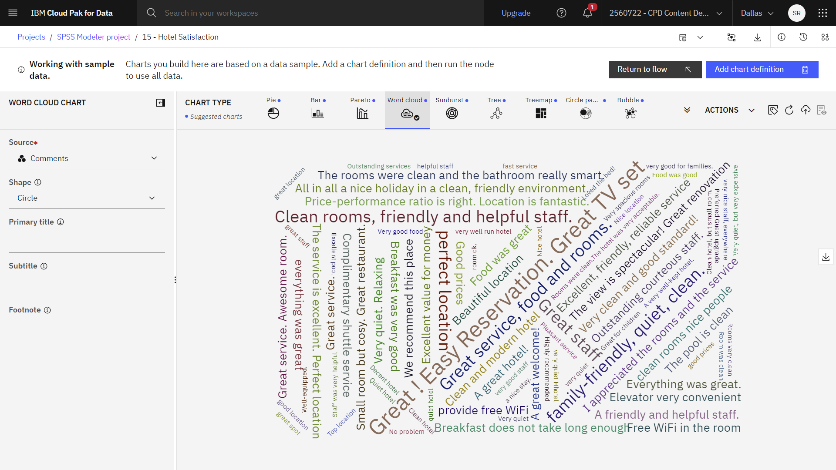Download chart using side download icon
Viewport: 836px width, 470px height.
[x=826, y=257]
